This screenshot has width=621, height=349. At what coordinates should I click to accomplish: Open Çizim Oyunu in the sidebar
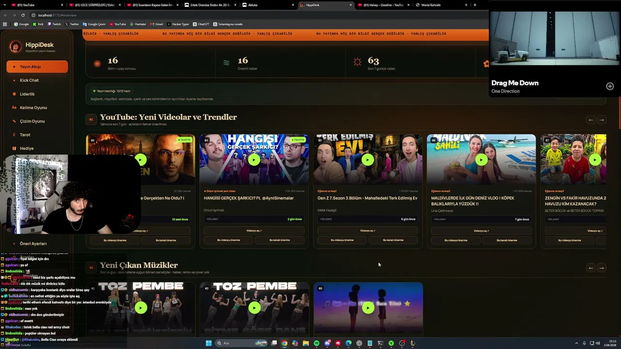[37, 121]
